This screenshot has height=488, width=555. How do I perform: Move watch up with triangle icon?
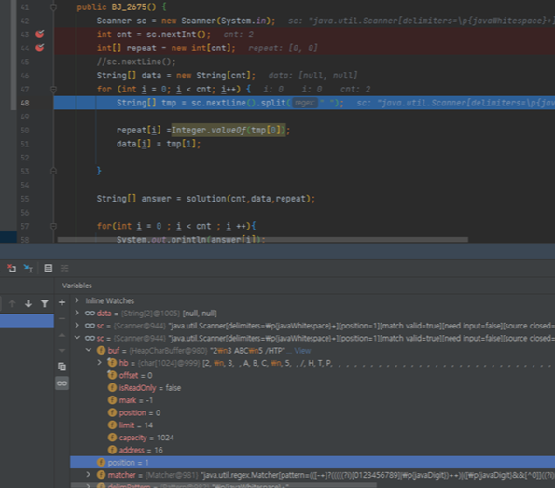[x=62, y=335]
